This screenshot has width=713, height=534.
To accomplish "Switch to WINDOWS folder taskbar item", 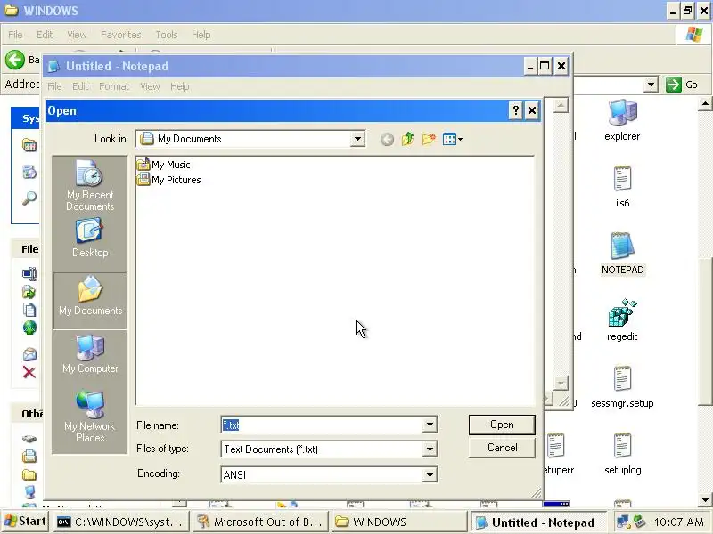I will click(399, 522).
